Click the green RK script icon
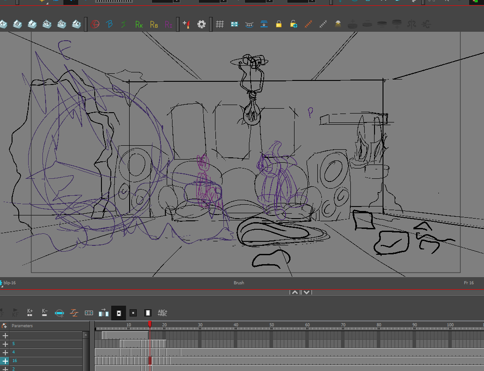This screenshot has width=484, height=371. point(139,25)
